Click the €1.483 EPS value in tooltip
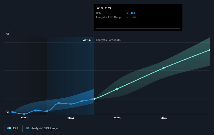 [x=131, y=13]
